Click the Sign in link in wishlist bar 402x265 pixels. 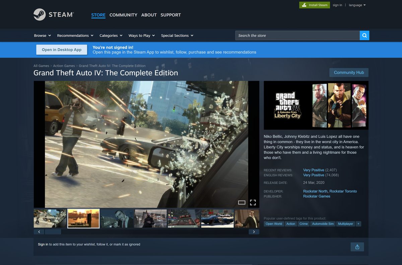point(43,244)
